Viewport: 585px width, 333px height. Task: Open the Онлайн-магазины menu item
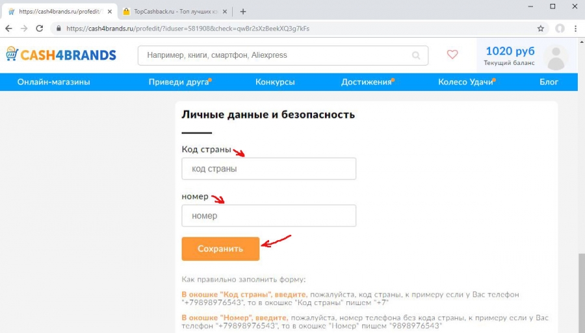click(54, 82)
